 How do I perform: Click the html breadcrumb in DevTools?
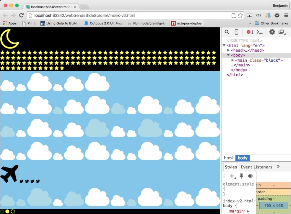[x=228, y=158]
